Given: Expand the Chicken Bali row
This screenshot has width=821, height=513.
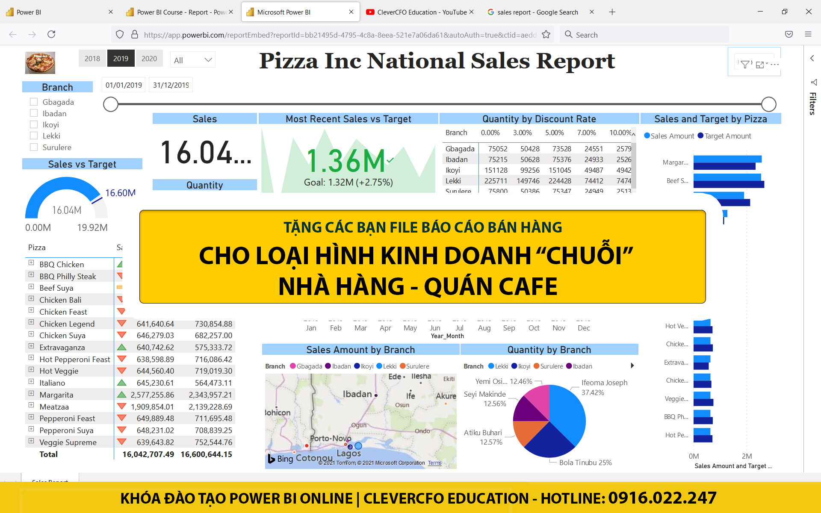Looking at the screenshot, I should pos(31,298).
